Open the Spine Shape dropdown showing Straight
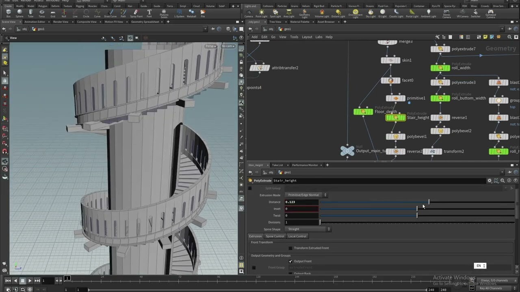The height and width of the screenshot is (292, 520). coord(309,229)
